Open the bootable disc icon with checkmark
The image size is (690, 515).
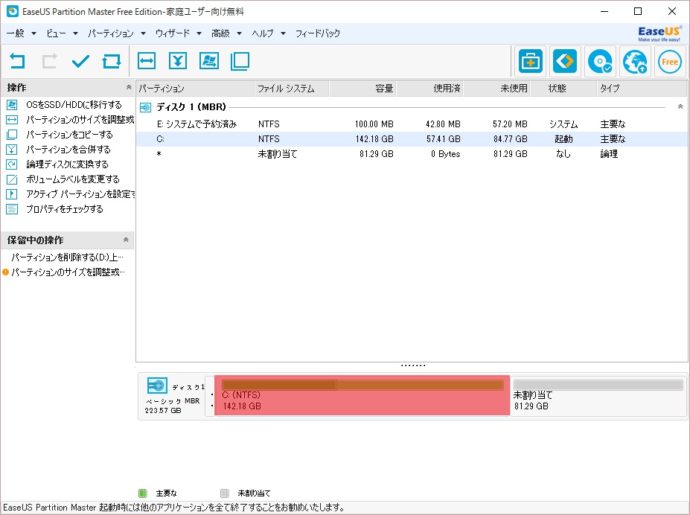coord(600,61)
